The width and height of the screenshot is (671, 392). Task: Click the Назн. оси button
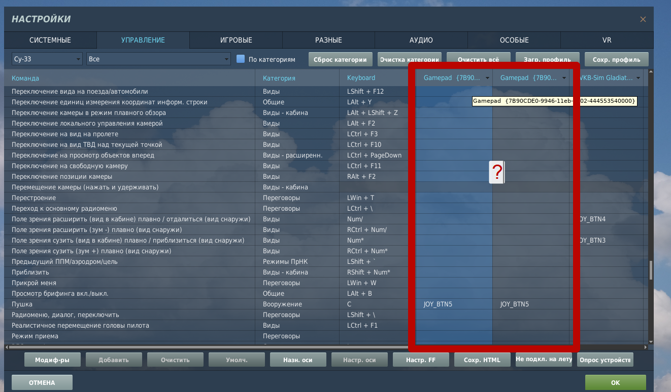pos(297,360)
